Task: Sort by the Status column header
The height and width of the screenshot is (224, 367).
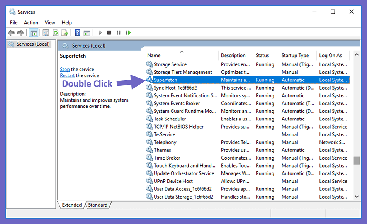Action: [x=262, y=56]
